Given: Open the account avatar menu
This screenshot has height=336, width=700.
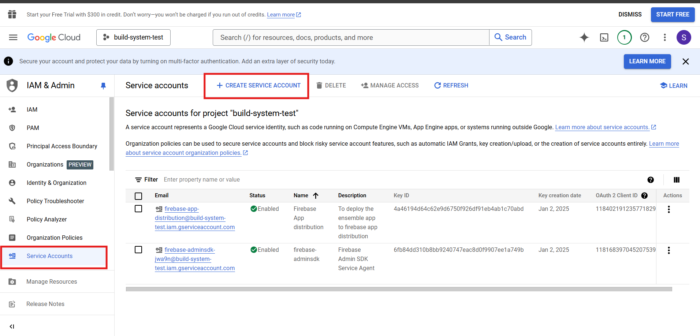Looking at the screenshot, I should click(684, 37).
